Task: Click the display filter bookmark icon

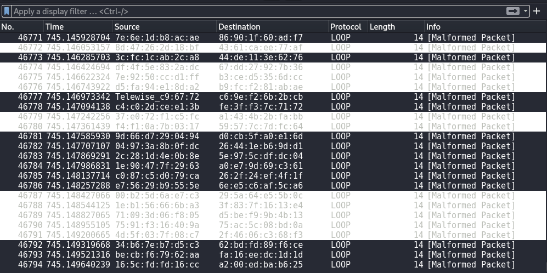Action: (x=7, y=11)
